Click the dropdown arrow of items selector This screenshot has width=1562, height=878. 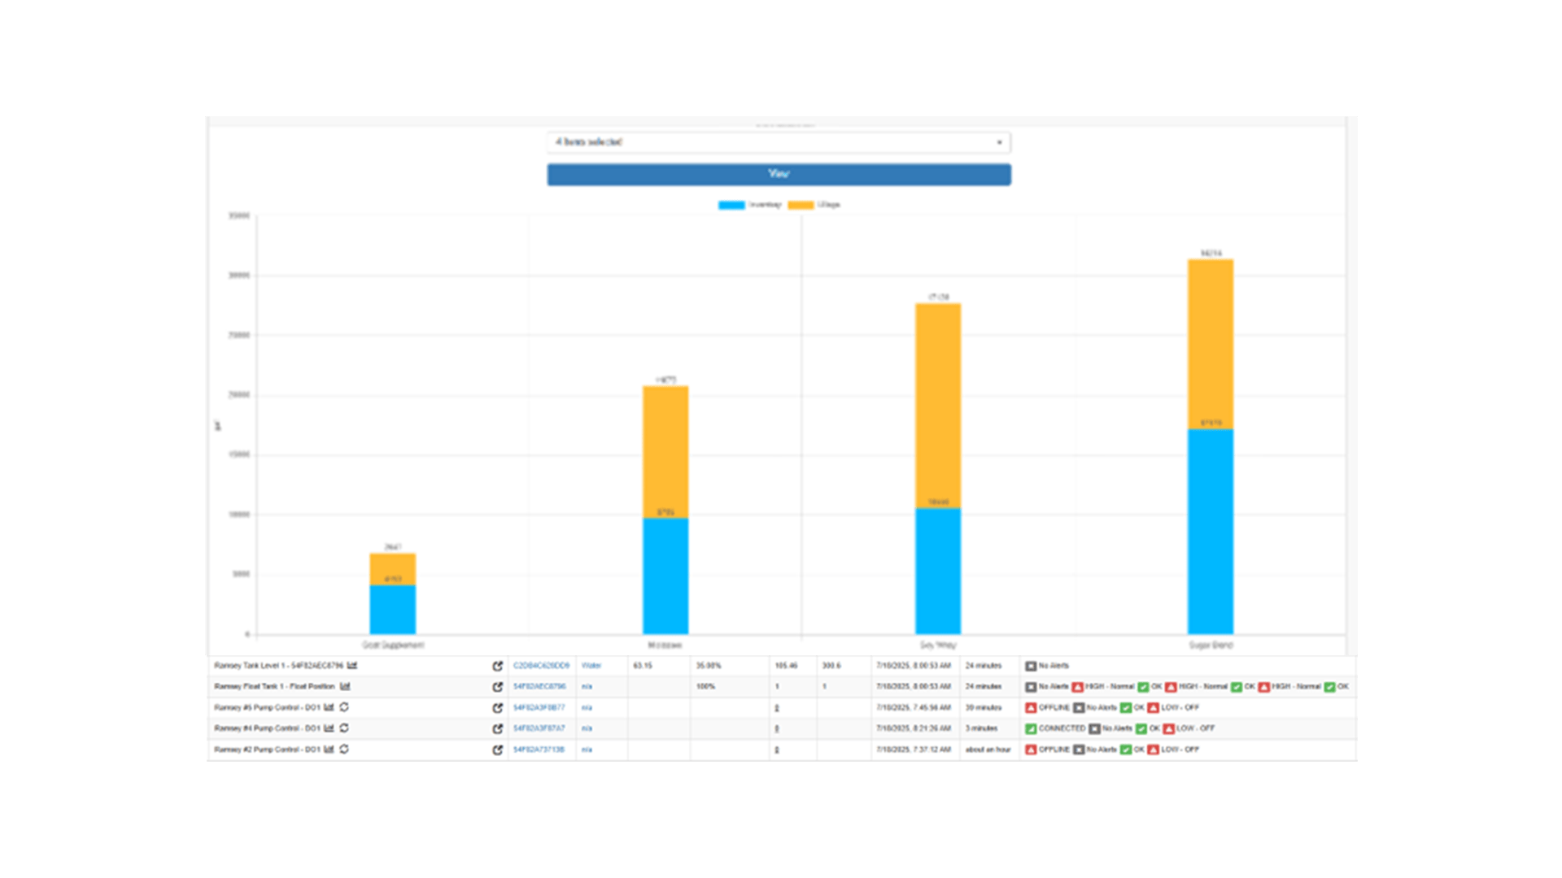tap(999, 142)
